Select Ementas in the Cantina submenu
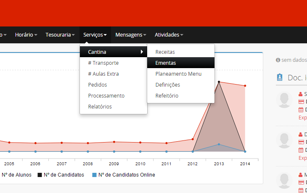The image size is (307, 193). click(166, 63)
